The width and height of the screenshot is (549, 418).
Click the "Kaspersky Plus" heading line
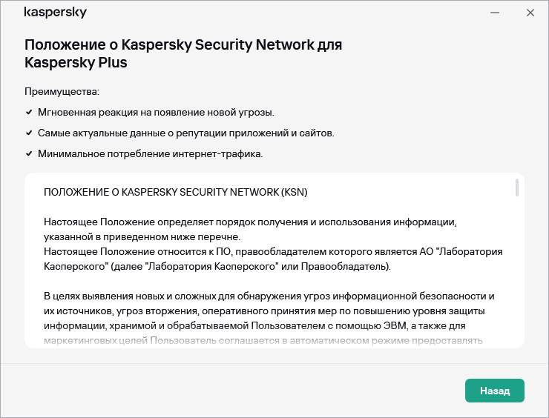pos(76,63)
